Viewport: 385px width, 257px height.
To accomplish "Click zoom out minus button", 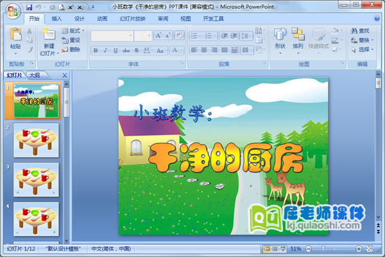I will click(x=309, y=249).
